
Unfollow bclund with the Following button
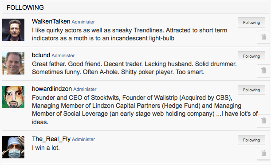251,56
